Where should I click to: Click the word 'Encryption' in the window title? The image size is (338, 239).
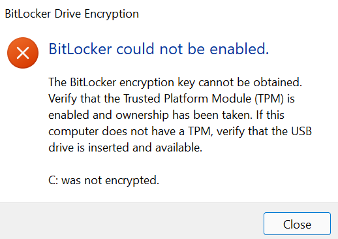tap(112, 14)
